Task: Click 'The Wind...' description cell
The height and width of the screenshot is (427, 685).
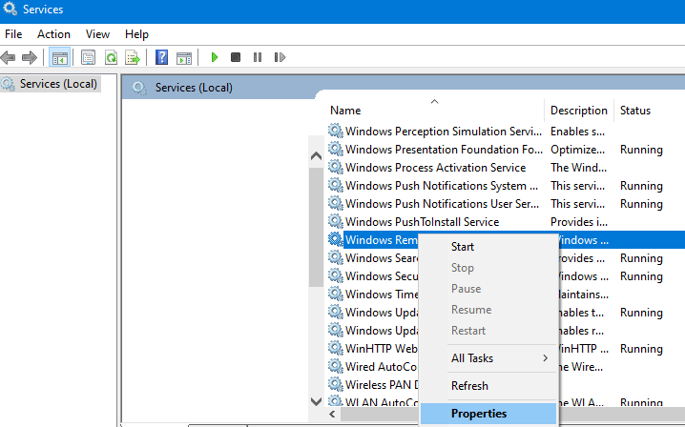Action: pos(578,167)
